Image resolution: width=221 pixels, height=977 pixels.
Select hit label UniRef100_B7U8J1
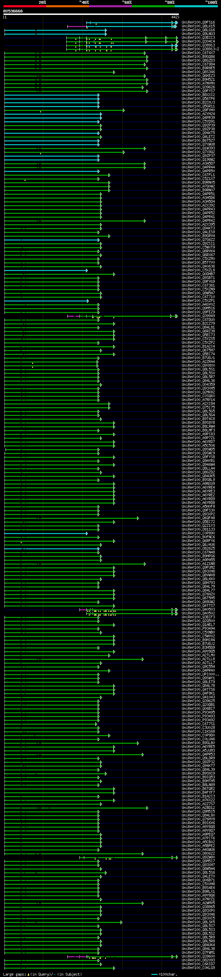pos(198,358)
